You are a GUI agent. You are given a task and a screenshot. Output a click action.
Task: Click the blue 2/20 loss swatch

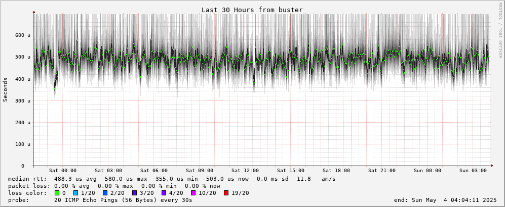[x=105, y=193]
